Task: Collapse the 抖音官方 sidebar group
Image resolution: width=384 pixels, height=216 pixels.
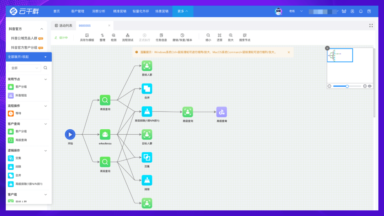Action: 42,29
